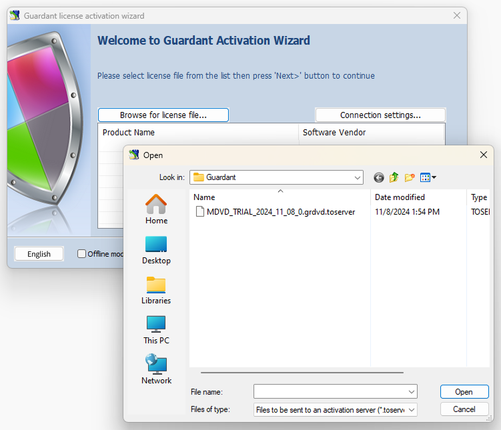Click the Open button in dialog
Viewport: 501px width, 430px height.
[464, 392]
